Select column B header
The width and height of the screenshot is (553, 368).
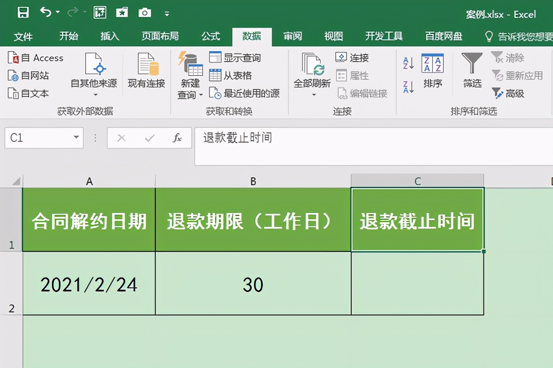253,181
